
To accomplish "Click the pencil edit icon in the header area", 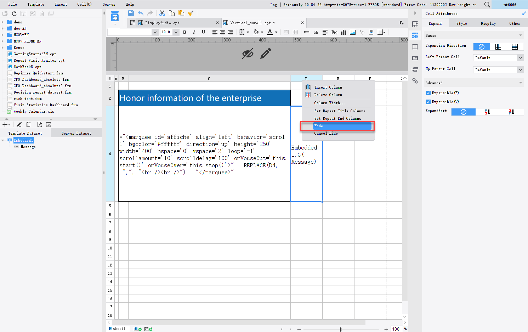I will (266, 54).
